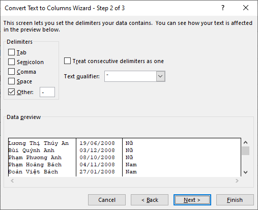Click preview name 'Bùi Quỳnh Anh'
Screen dimensions: 258x210
click(32, 151)
